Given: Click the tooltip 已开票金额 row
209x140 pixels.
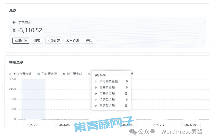Looking at the screenshot, I should pos(111,88).
